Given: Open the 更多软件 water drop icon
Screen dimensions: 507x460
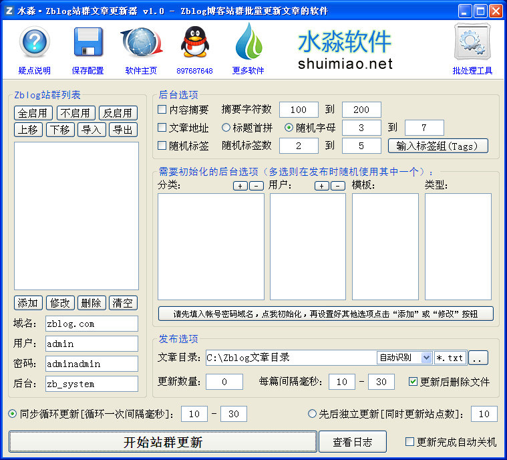Looking at the screenshot, I should pyautogui.click(x=248, y=41).
